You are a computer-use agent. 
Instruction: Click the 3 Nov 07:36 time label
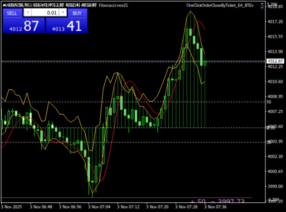pyautogui.click(x=216, y=207)
